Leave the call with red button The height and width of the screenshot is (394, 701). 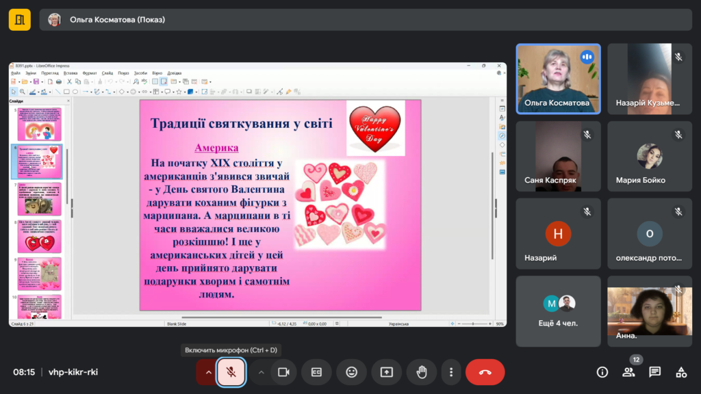tap(485, 372)
